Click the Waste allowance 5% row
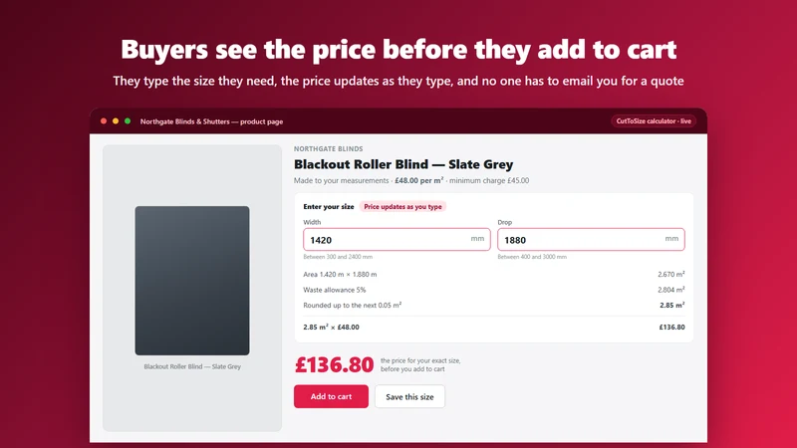Screen dimensions: 797x448 [x=493, y=290]
